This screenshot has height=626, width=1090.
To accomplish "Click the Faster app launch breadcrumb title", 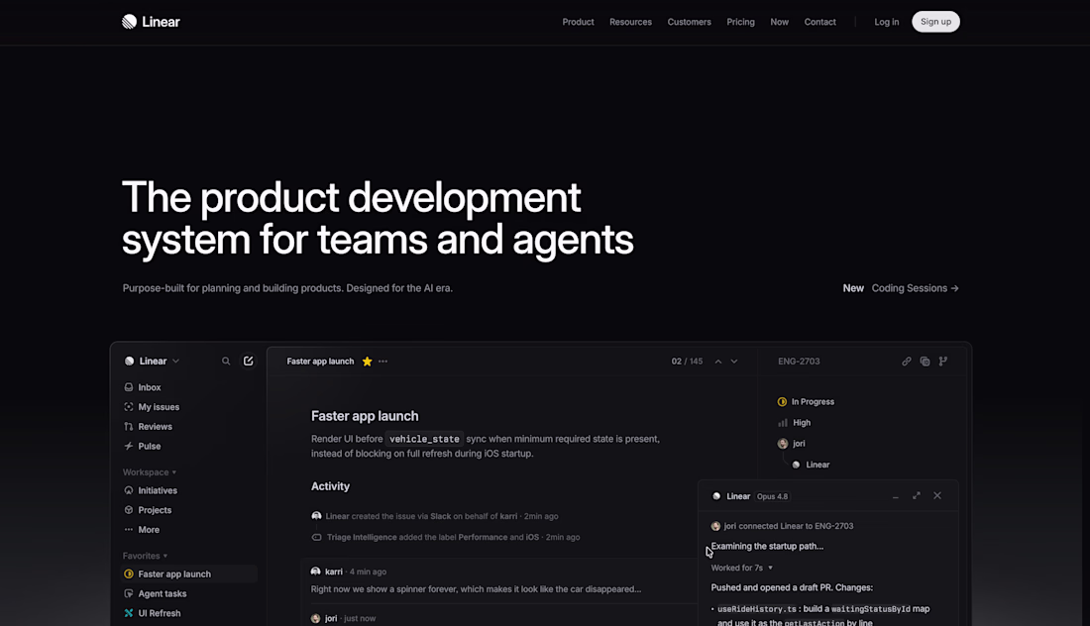I will tap(320, 362).
